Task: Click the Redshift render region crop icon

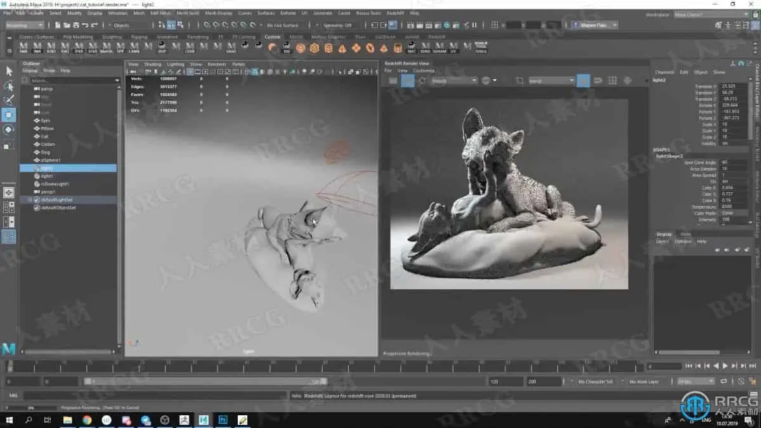Action: pyautogui.click(x=519, y=81)
